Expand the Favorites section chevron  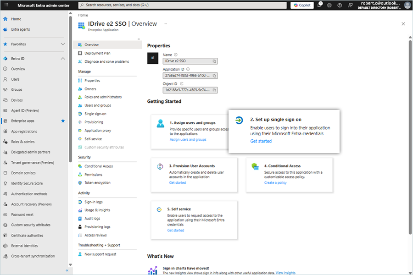pyautogui.click(x=63, y=44)
